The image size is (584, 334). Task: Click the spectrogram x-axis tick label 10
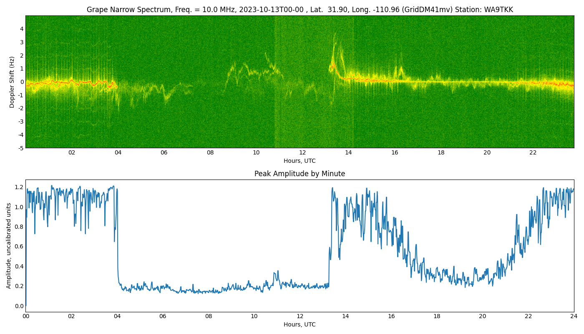256,152
